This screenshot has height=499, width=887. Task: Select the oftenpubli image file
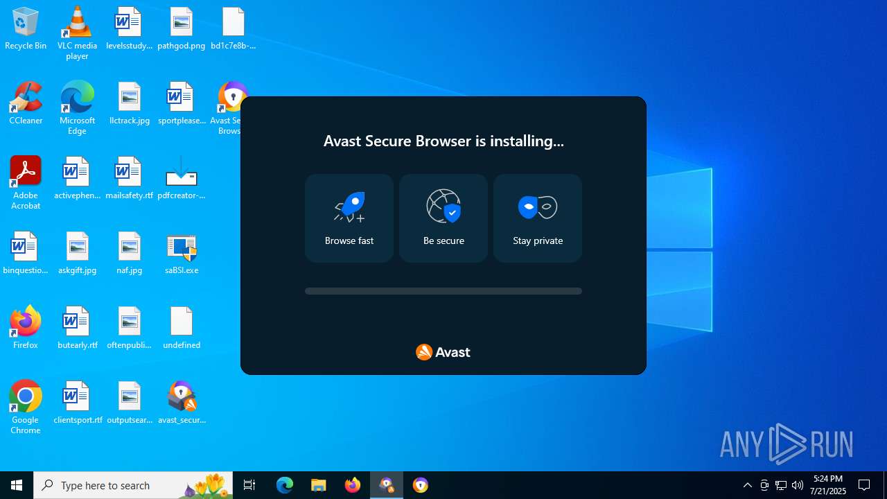click(129, 329)
